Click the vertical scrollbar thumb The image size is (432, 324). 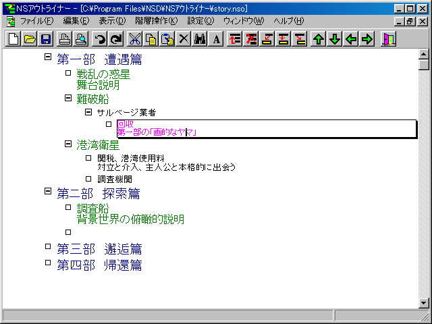click(423, 65)
